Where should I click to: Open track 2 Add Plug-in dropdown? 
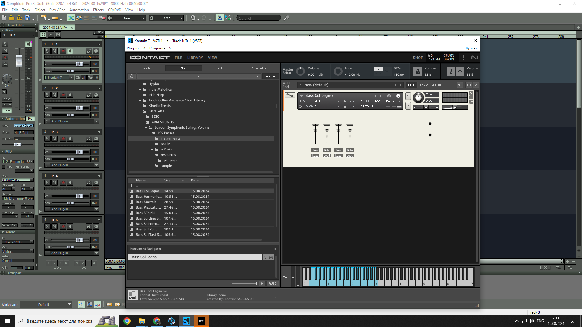click(x=96, y=121)
